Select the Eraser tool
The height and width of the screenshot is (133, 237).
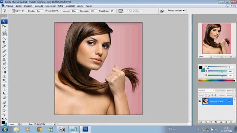4,68
